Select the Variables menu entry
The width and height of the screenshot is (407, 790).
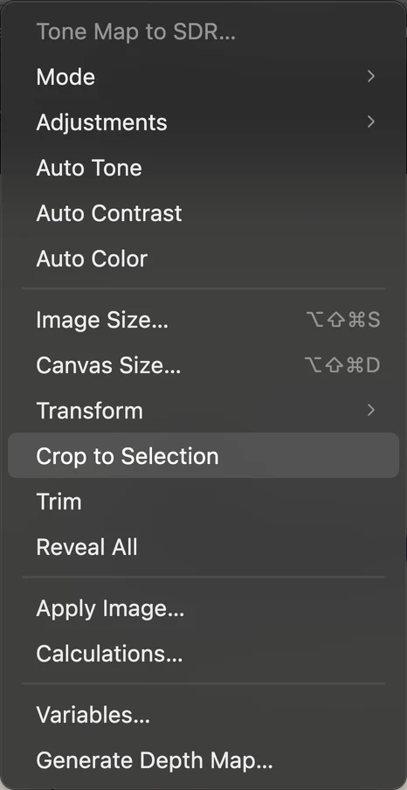point(203,715)
